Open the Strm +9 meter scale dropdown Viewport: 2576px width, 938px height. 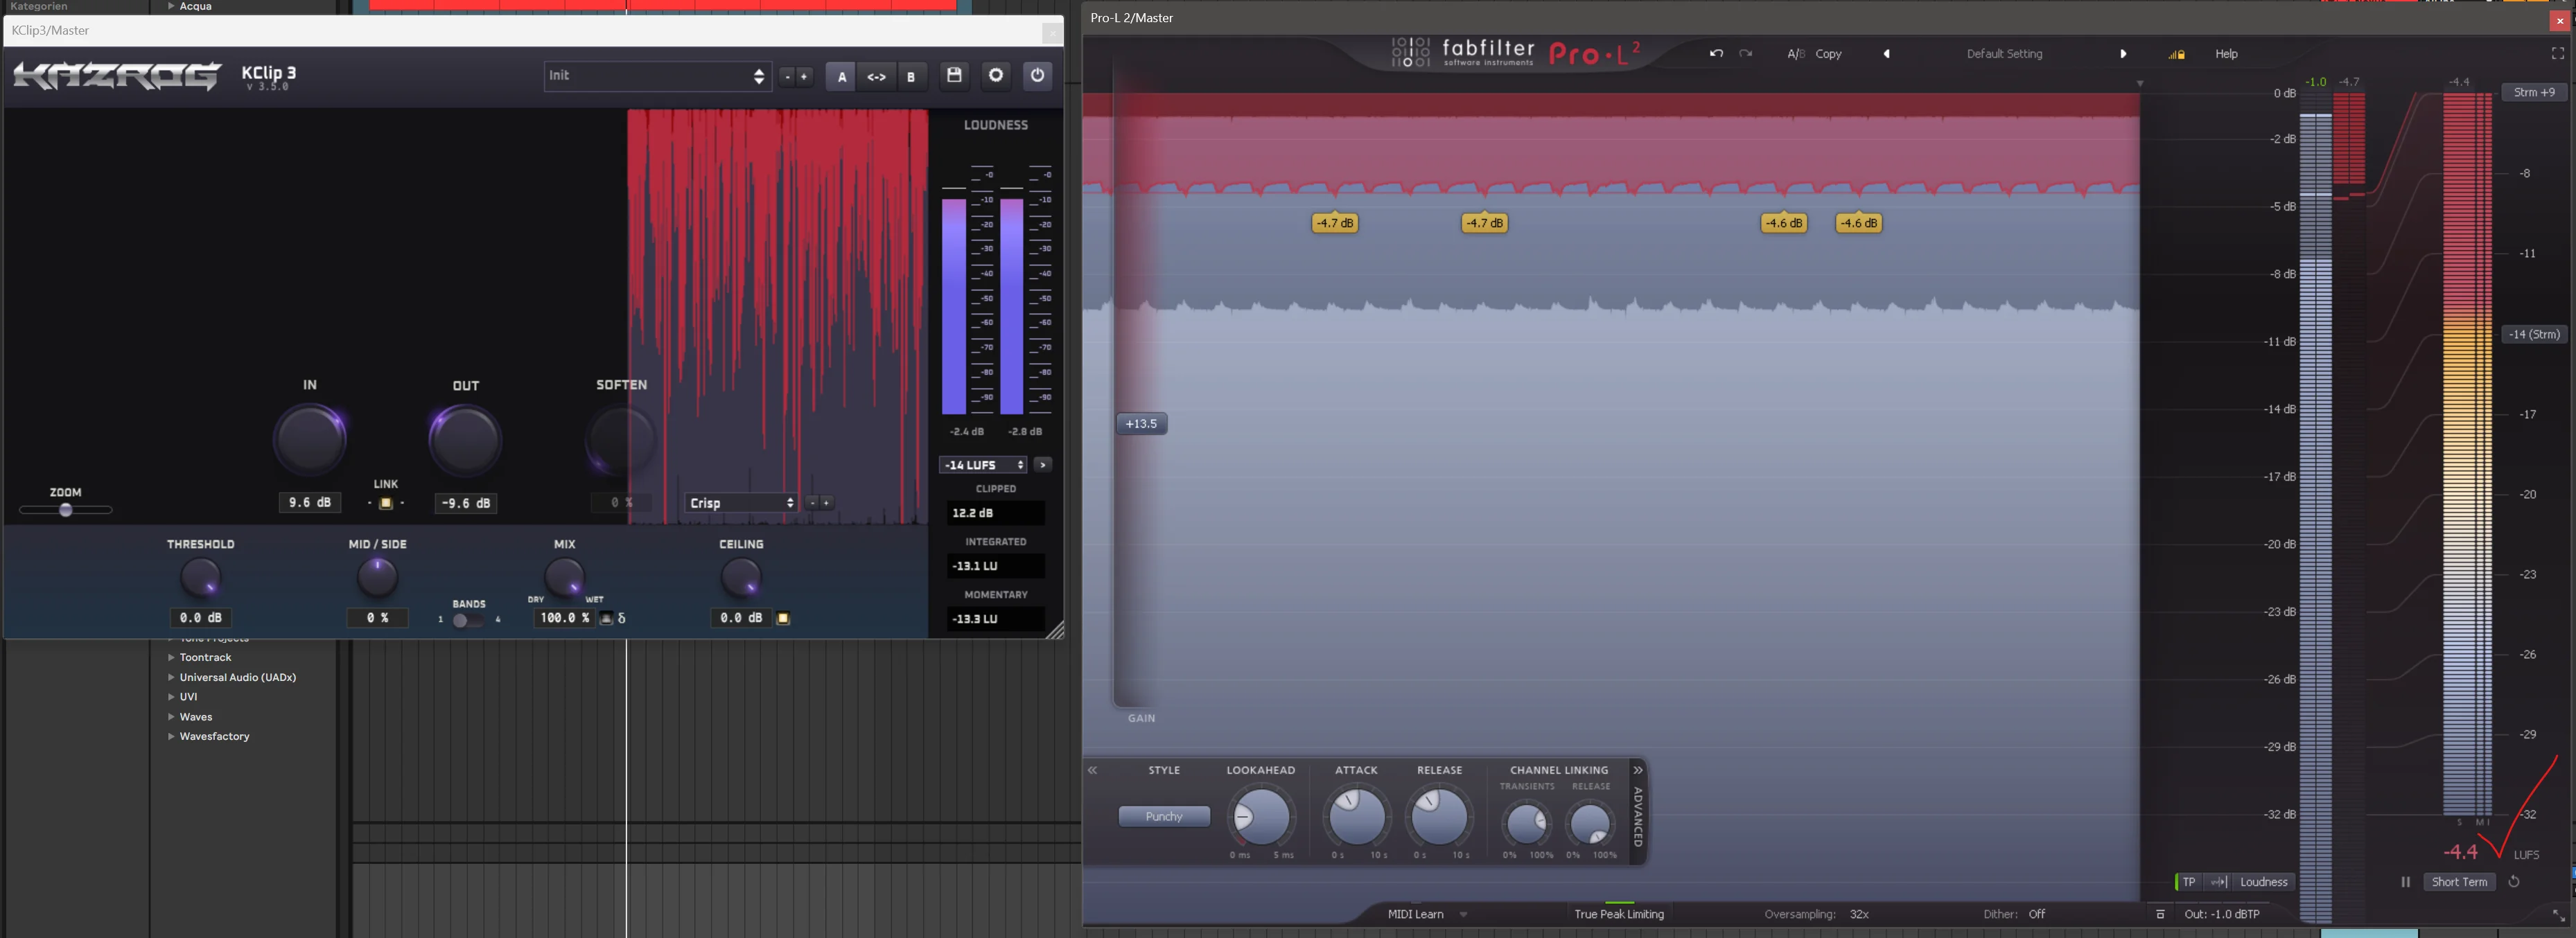2534,92
